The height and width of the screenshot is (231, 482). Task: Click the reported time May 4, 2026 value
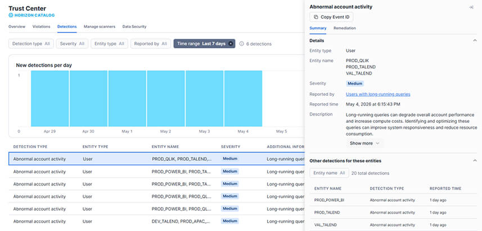coord(373,104)
